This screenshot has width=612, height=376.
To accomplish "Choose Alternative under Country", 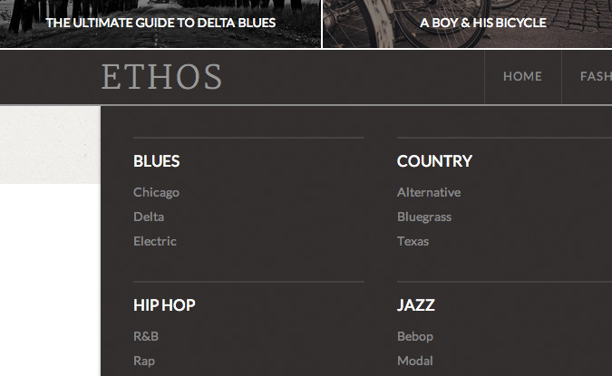I will click(x=429, y=192).
